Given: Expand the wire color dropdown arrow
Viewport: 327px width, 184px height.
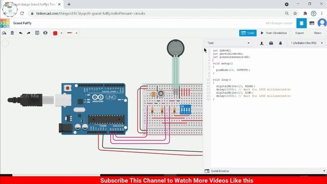Looking at the screenshot, I should pos(61,33).
